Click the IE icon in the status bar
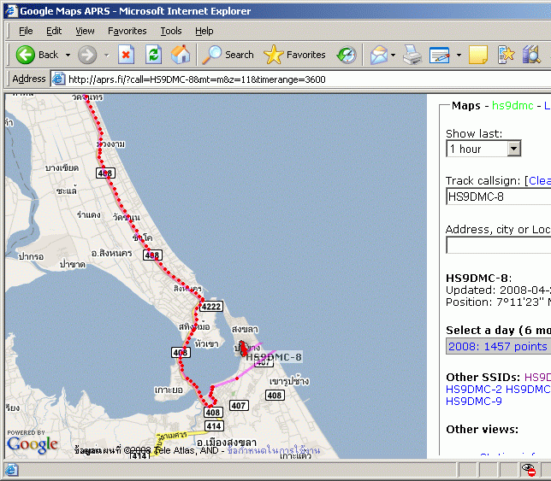The height and width of the screenshot is (481, 551). (x=11, y=470)
